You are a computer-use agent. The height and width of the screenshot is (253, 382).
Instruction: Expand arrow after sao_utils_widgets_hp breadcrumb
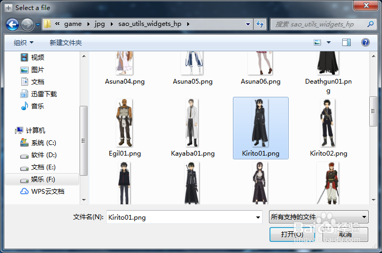188,24
